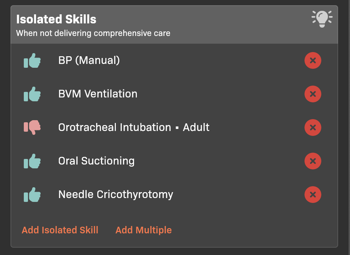Toggle thumbs-down rating for Orotracheal Intubation
Screen dimensions: 350x255
pos(32,127)
